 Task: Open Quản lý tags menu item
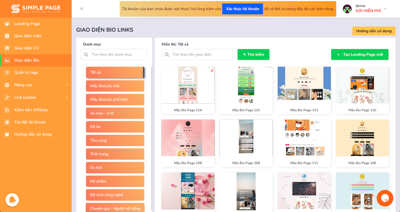(x=36, y=73)
